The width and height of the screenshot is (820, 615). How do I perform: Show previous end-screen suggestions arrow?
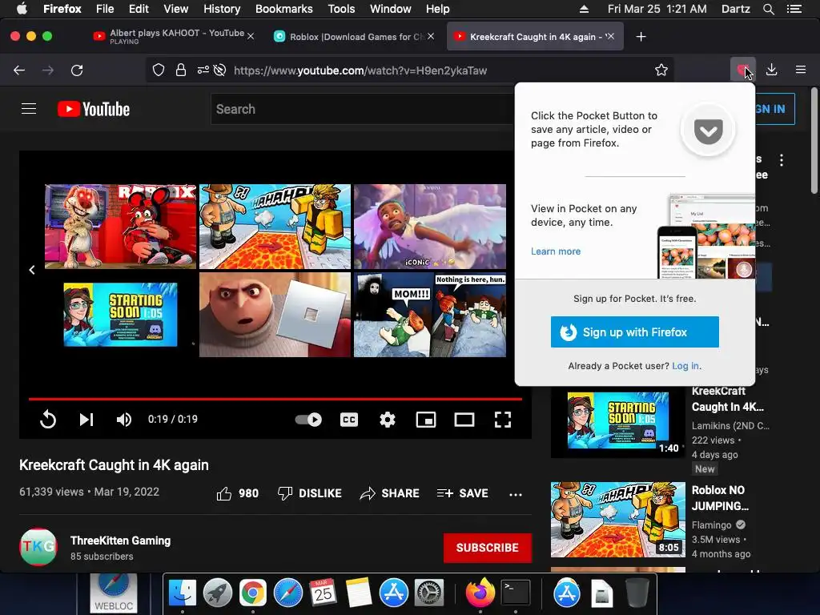click(32, 270)
